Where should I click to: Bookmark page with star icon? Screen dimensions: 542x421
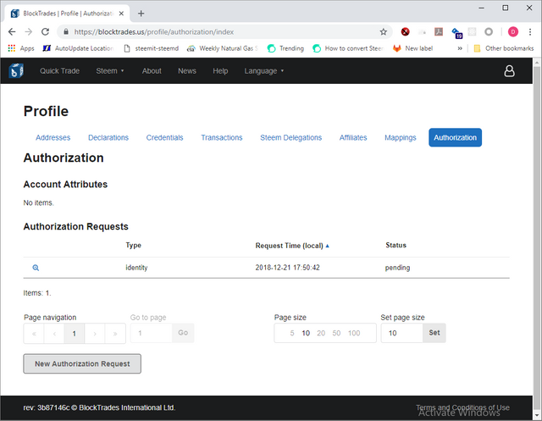(x=384, y=32)
